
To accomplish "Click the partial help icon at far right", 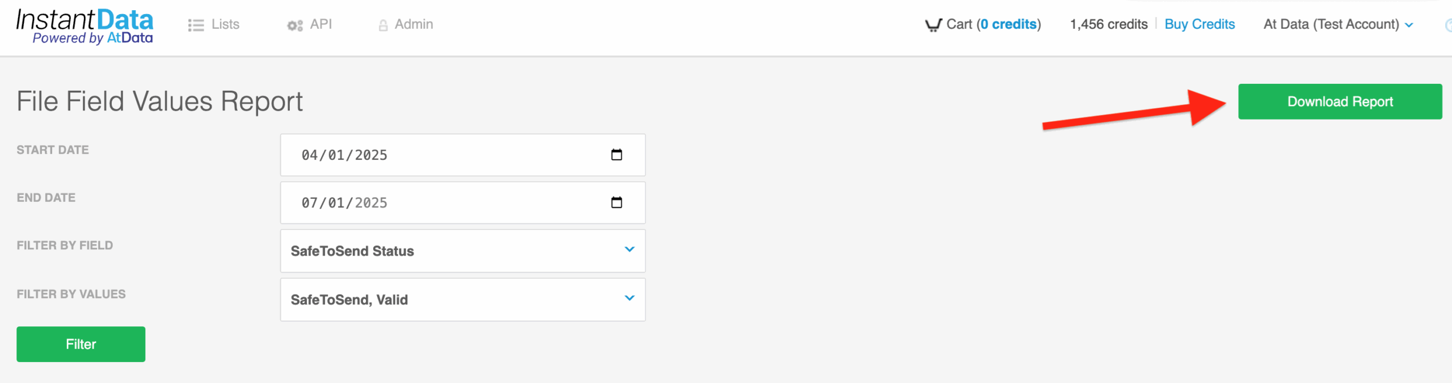I will (1448, 25).
